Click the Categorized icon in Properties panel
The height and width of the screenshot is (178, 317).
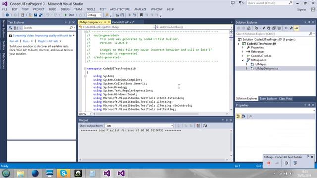click(x=238, y=116)
